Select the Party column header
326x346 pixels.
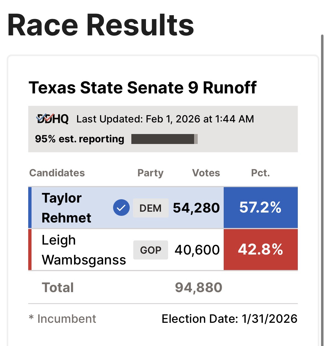pos(150,173)
